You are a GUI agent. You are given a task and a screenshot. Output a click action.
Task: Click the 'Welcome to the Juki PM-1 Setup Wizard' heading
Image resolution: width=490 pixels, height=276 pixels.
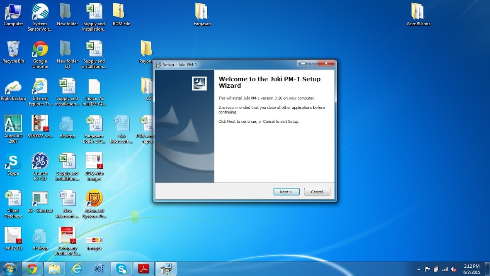269,82
